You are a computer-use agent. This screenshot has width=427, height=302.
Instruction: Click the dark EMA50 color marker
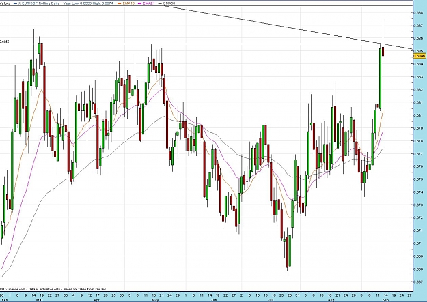(160, 3)
